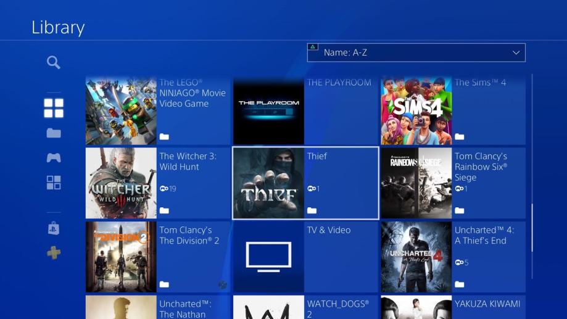
Task: Click folder icon on Rainbow Six Siege tile
Action: (x=459, y=210)
